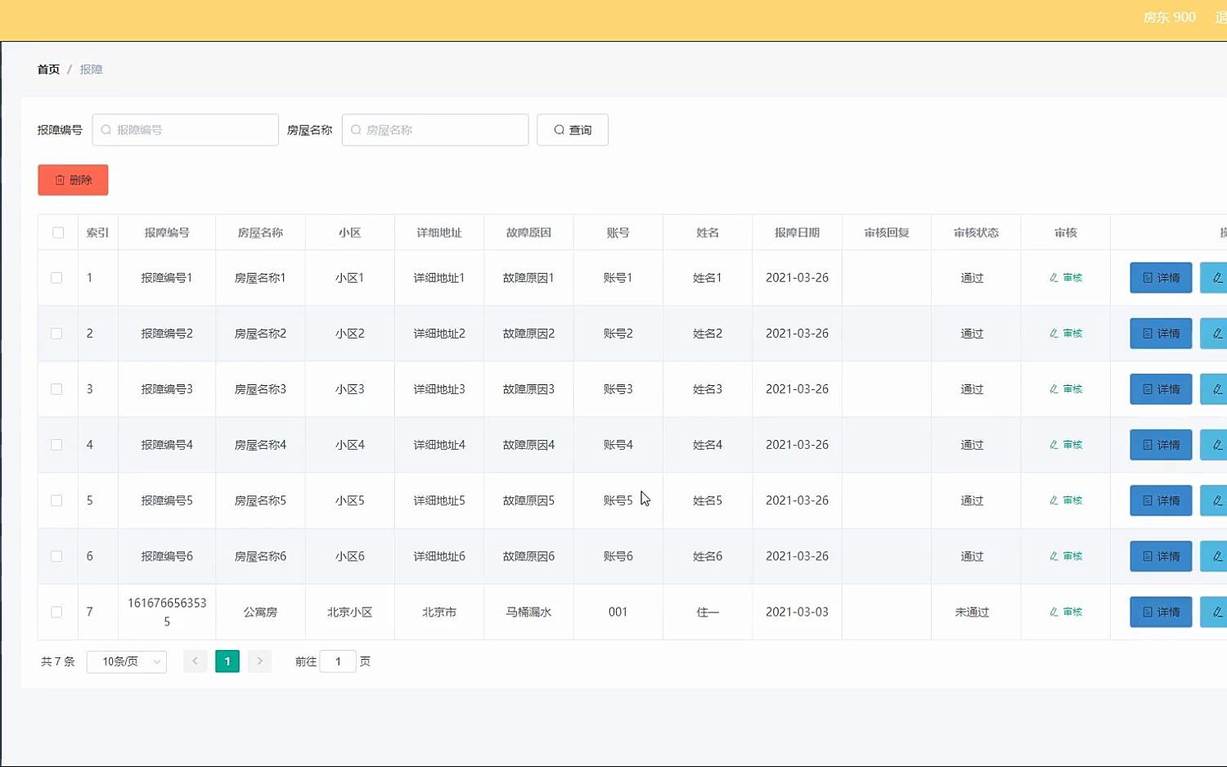
Task: Click the cell 详细地址5
Action: tap(439, 500)
